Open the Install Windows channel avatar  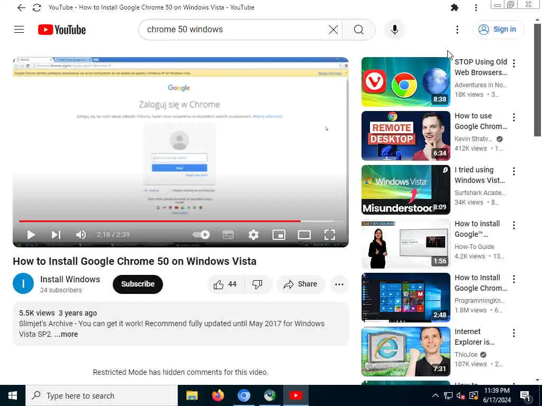[x=23, y=283]
